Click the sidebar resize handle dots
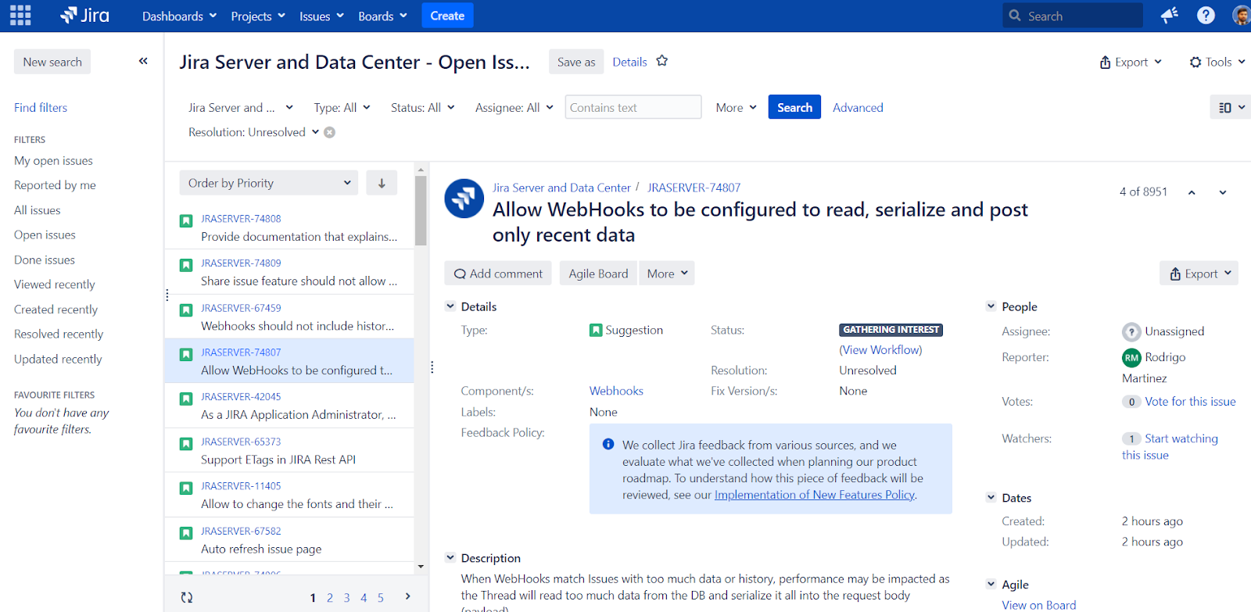The height and width of the screenshot is (612, 1251). [x=167, y=295]
